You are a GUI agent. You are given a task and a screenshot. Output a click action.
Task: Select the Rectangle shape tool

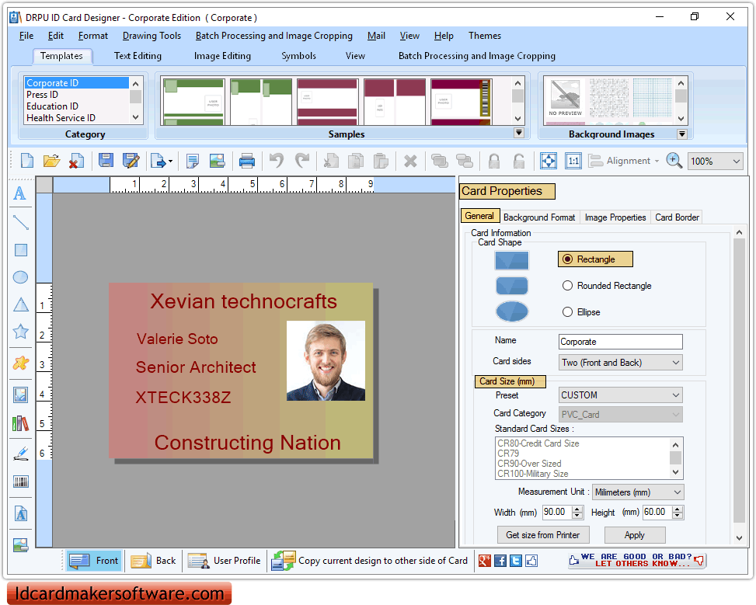(x=20, y=250)
